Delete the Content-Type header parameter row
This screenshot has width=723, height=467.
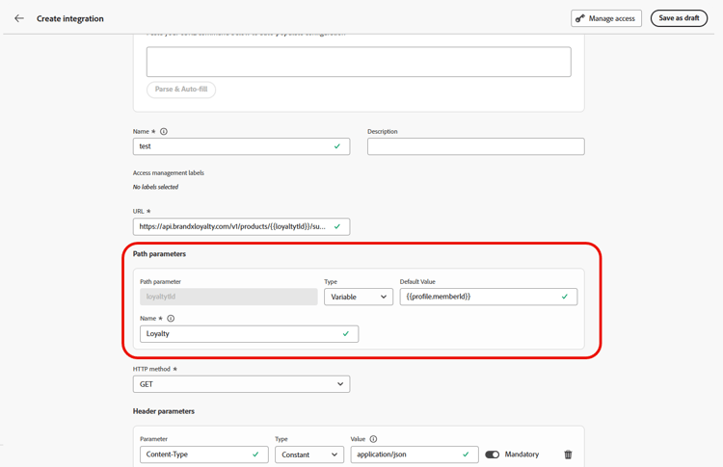pos(568,454)
